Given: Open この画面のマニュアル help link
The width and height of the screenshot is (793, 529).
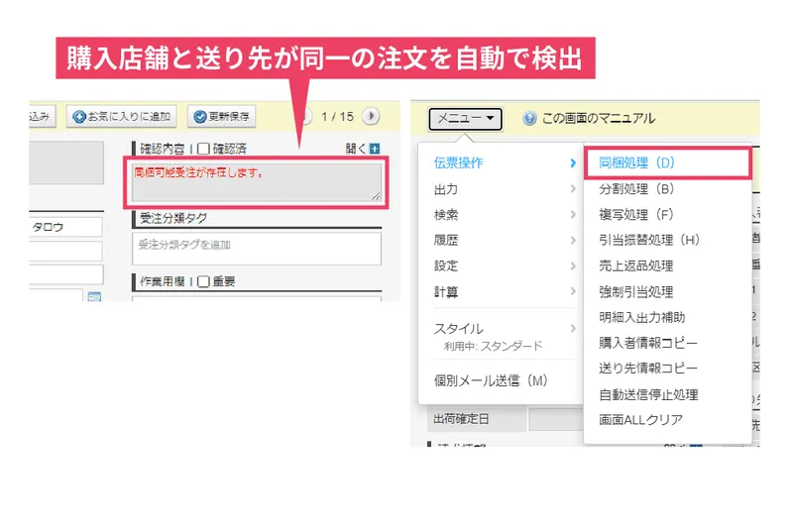Looking at the screenshot, I should click(x=599, y=118).
